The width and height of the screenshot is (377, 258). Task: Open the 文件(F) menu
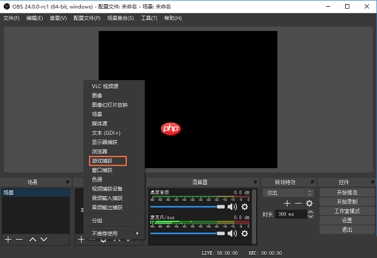(x=12, y=18)
